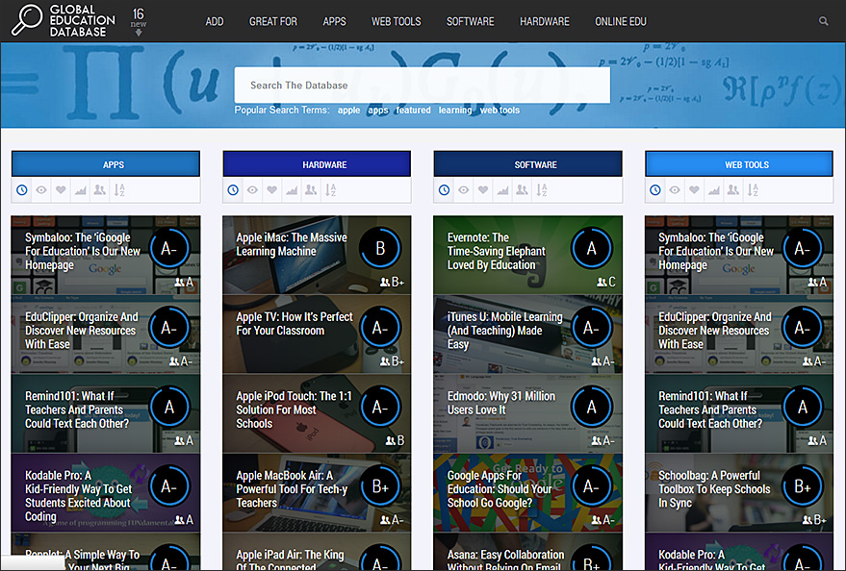Sort Apps column by chart rating icon

(x=81, y=190)
